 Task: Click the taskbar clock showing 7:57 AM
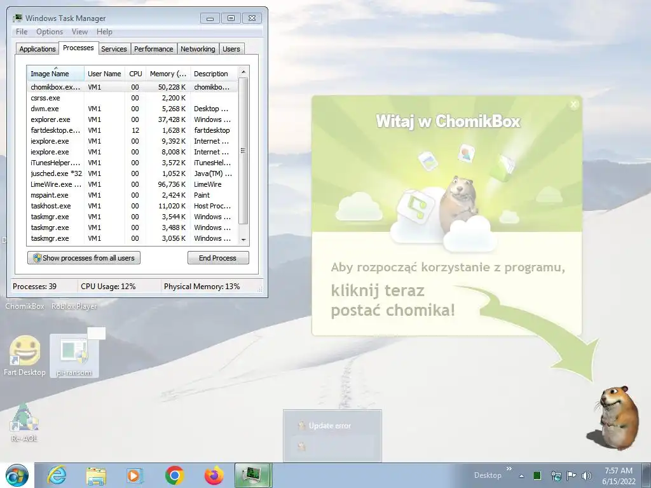(x=619, y=475)
